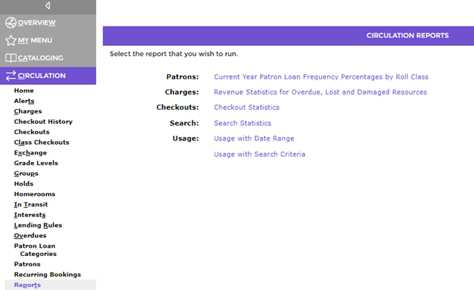Collapse the sidebar with the left arrow
Viewport: 474px width, 290px height.
coord(48,6)
